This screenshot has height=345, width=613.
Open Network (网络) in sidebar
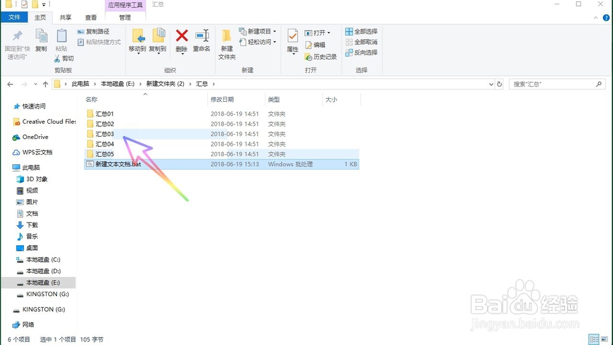click(23, 325)
